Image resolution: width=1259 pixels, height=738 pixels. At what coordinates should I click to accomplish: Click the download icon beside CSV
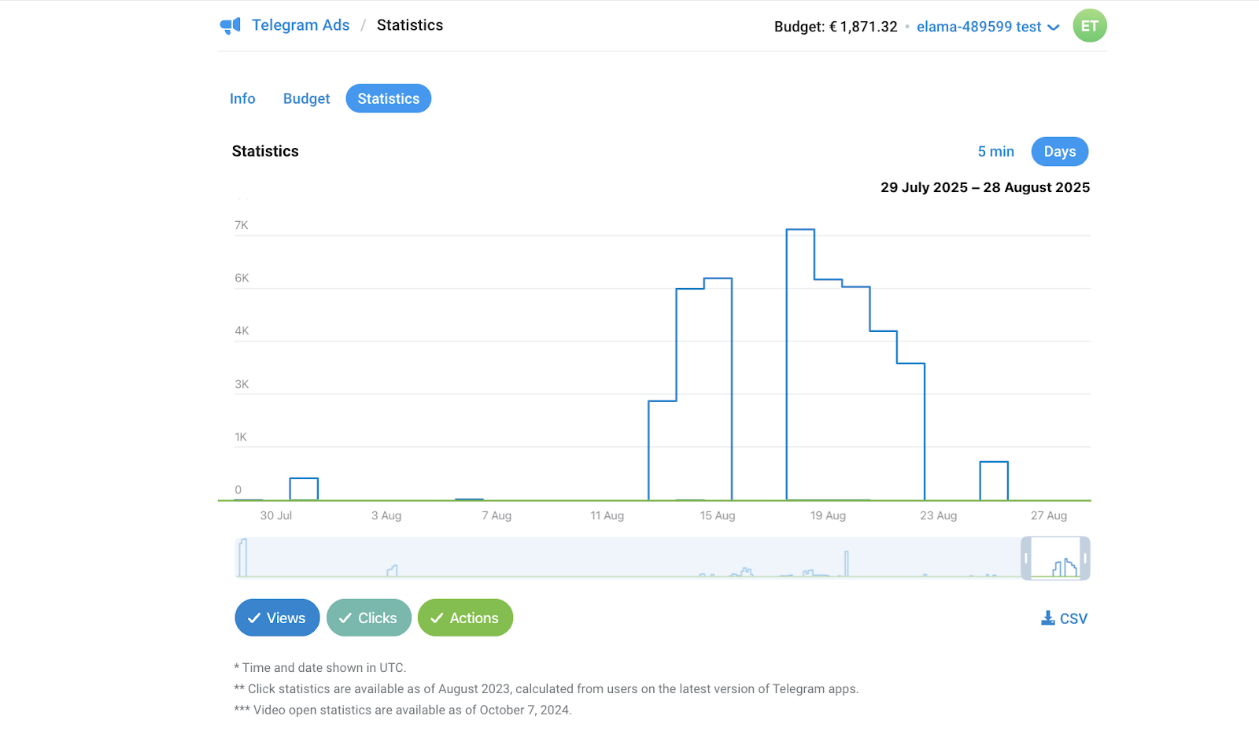(1047, 618)
